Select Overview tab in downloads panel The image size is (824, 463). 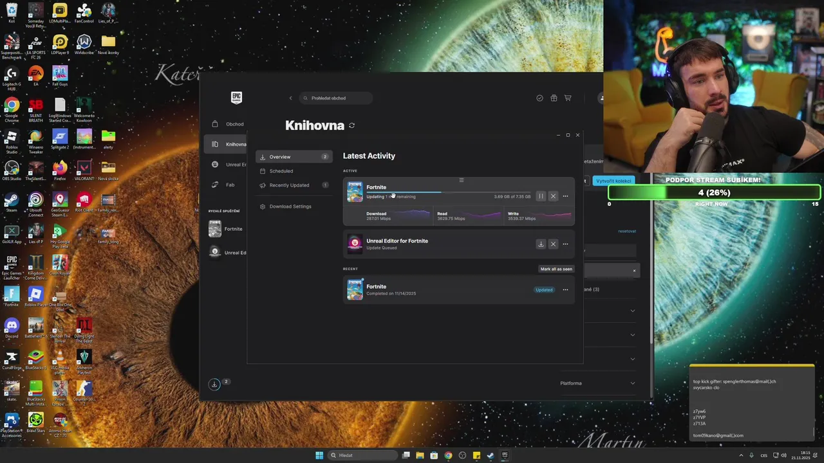click(x=294, y=157)
